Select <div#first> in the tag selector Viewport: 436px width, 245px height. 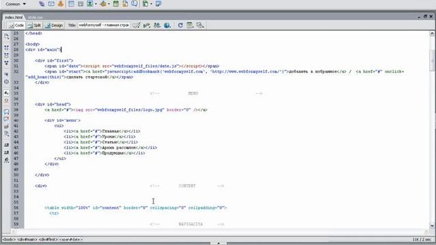click(48, 240)
